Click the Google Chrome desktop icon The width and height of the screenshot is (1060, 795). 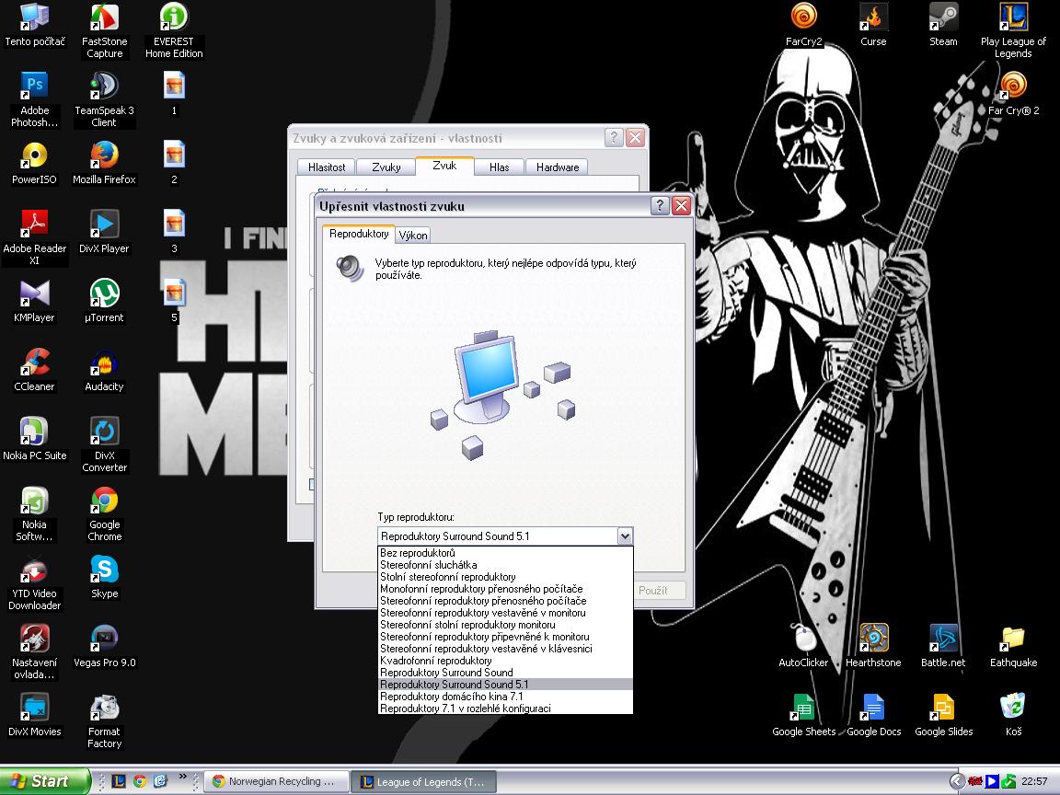click(104, 502)
